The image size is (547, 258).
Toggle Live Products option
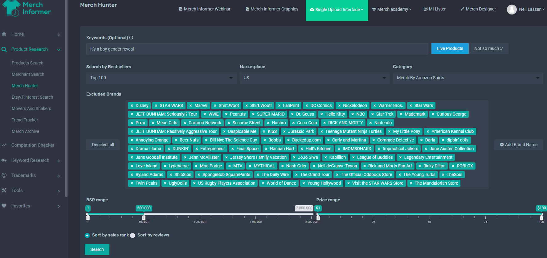450,48
